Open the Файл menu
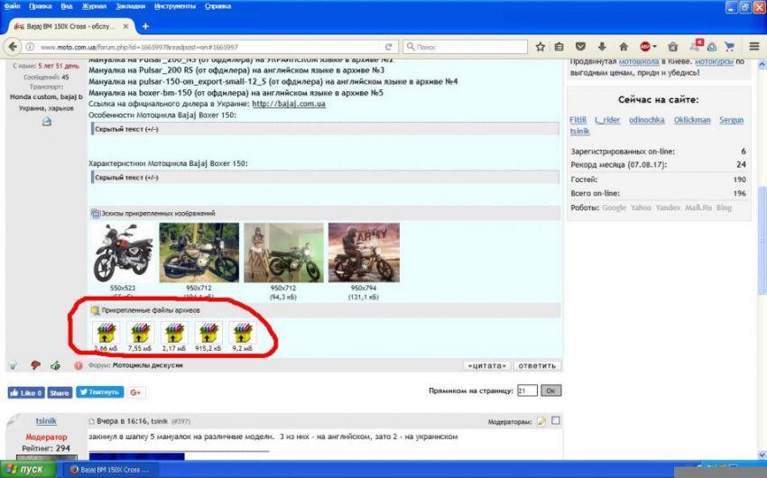This screenshot has height=478, width=767. coord(13,6)
